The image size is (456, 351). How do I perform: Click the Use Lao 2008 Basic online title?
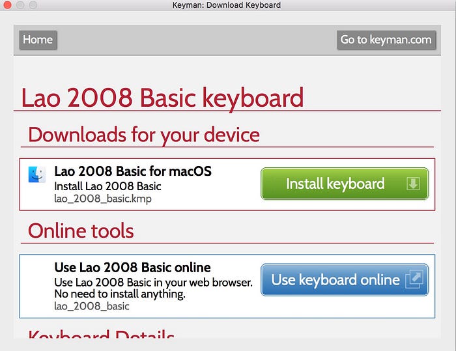click(x=133, y=267)
